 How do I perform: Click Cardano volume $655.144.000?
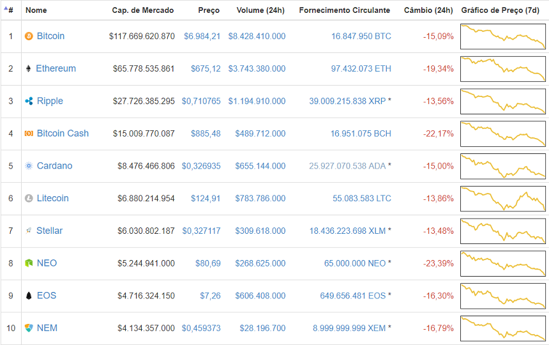click(x=260, y=166)
